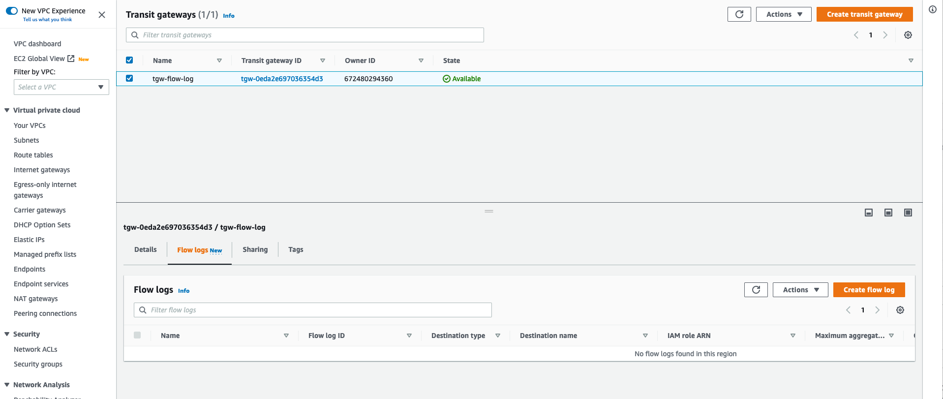Go to next page of transit gateways

coord(885,35)
